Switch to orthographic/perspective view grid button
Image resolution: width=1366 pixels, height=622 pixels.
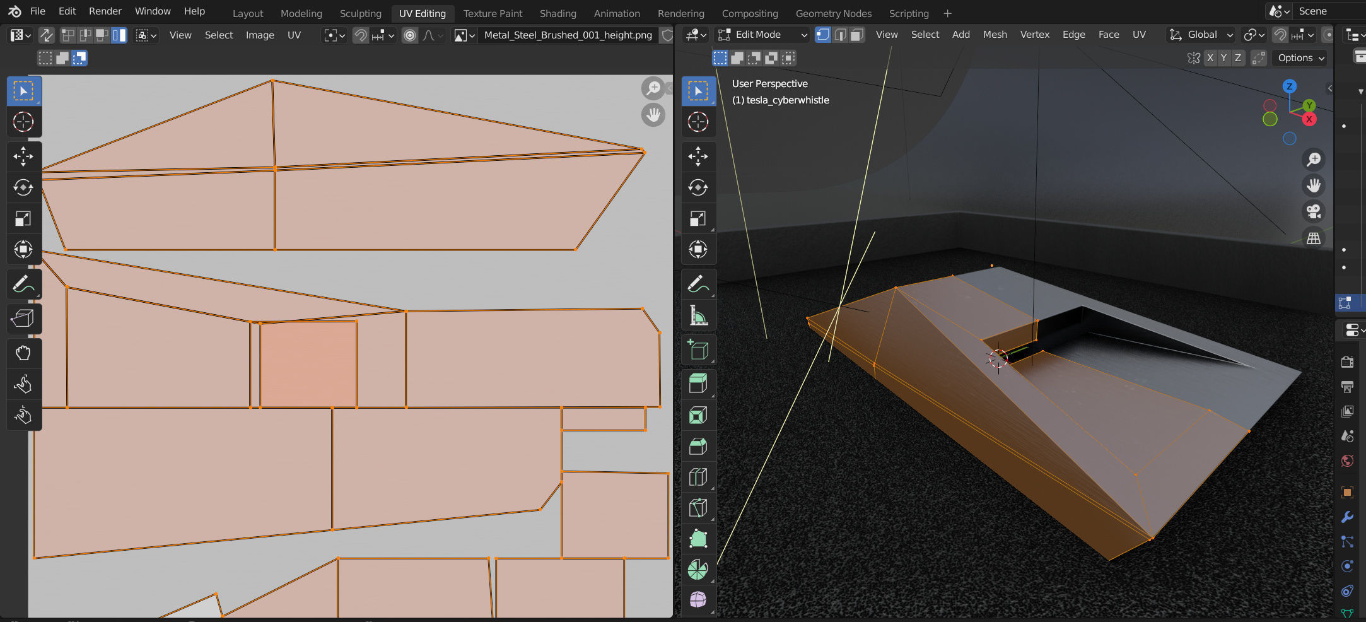[x=1314, y=238]
